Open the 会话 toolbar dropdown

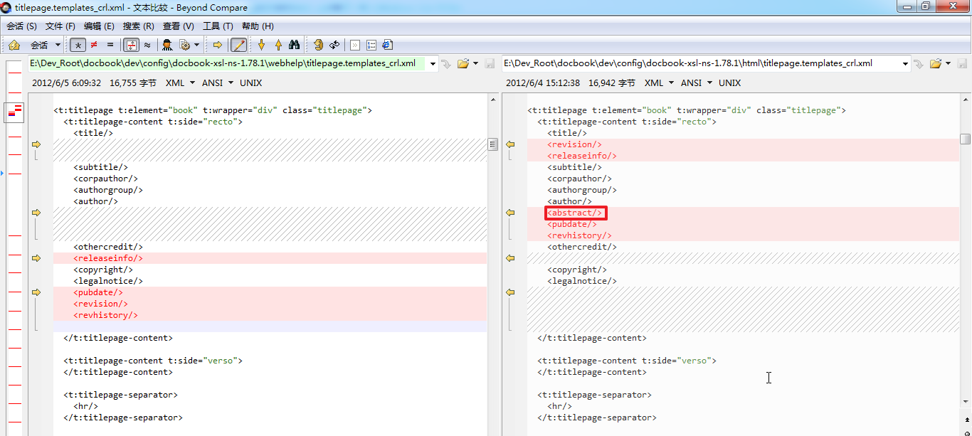(46, 45)
